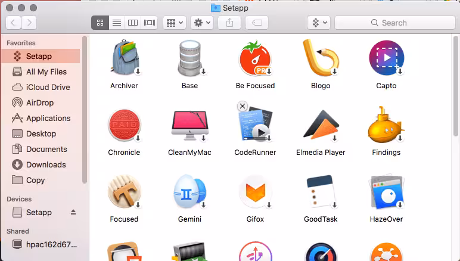Select the Blogo pencil app icon

tap(321, 58)
